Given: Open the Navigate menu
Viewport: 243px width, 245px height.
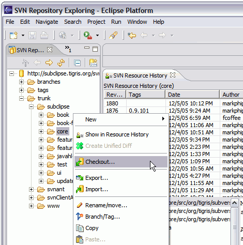Looking at the screenshot, I should (x=47, y=22).
